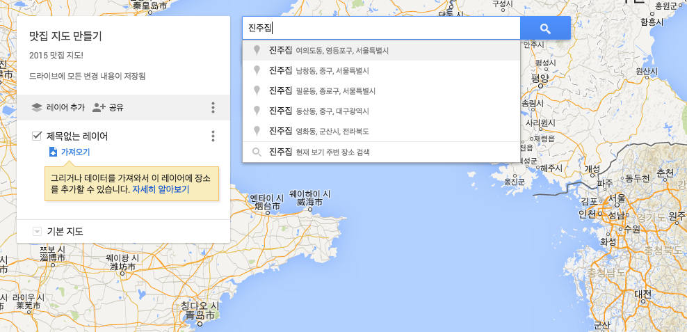Screen dimensions: 687x332
Task: Click the import icon beside 가져오기
Action: [53, 152]
